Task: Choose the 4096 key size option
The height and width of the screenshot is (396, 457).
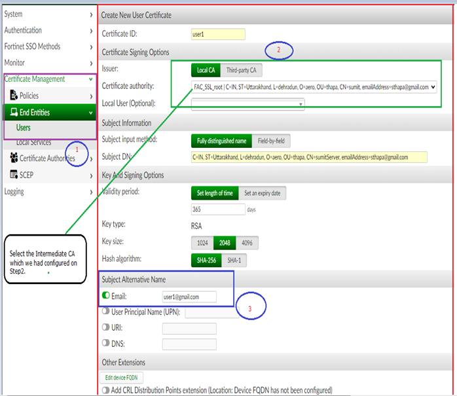Action: pos(248,243)
